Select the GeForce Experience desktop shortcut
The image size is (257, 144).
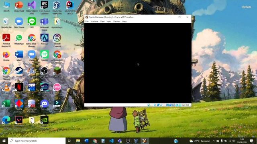[45, 123]
